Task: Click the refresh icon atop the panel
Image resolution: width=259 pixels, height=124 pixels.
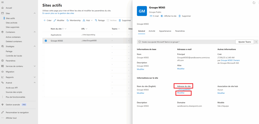Action: 254,3
